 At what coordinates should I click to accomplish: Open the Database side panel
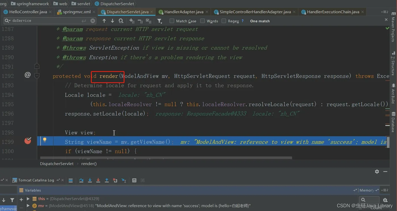[x=393, y=122]
